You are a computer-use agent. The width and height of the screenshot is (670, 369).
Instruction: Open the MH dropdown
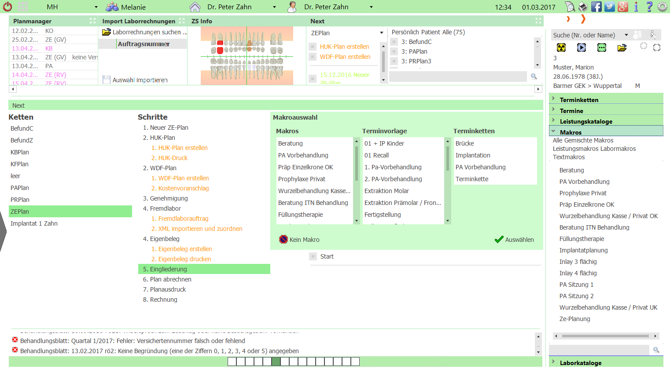point(96,7)
